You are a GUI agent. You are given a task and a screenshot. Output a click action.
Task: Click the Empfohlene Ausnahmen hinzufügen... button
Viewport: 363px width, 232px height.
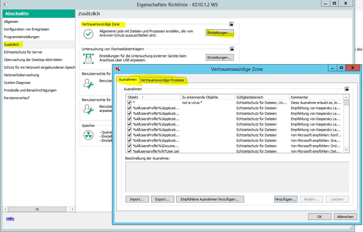click(210, 199)
